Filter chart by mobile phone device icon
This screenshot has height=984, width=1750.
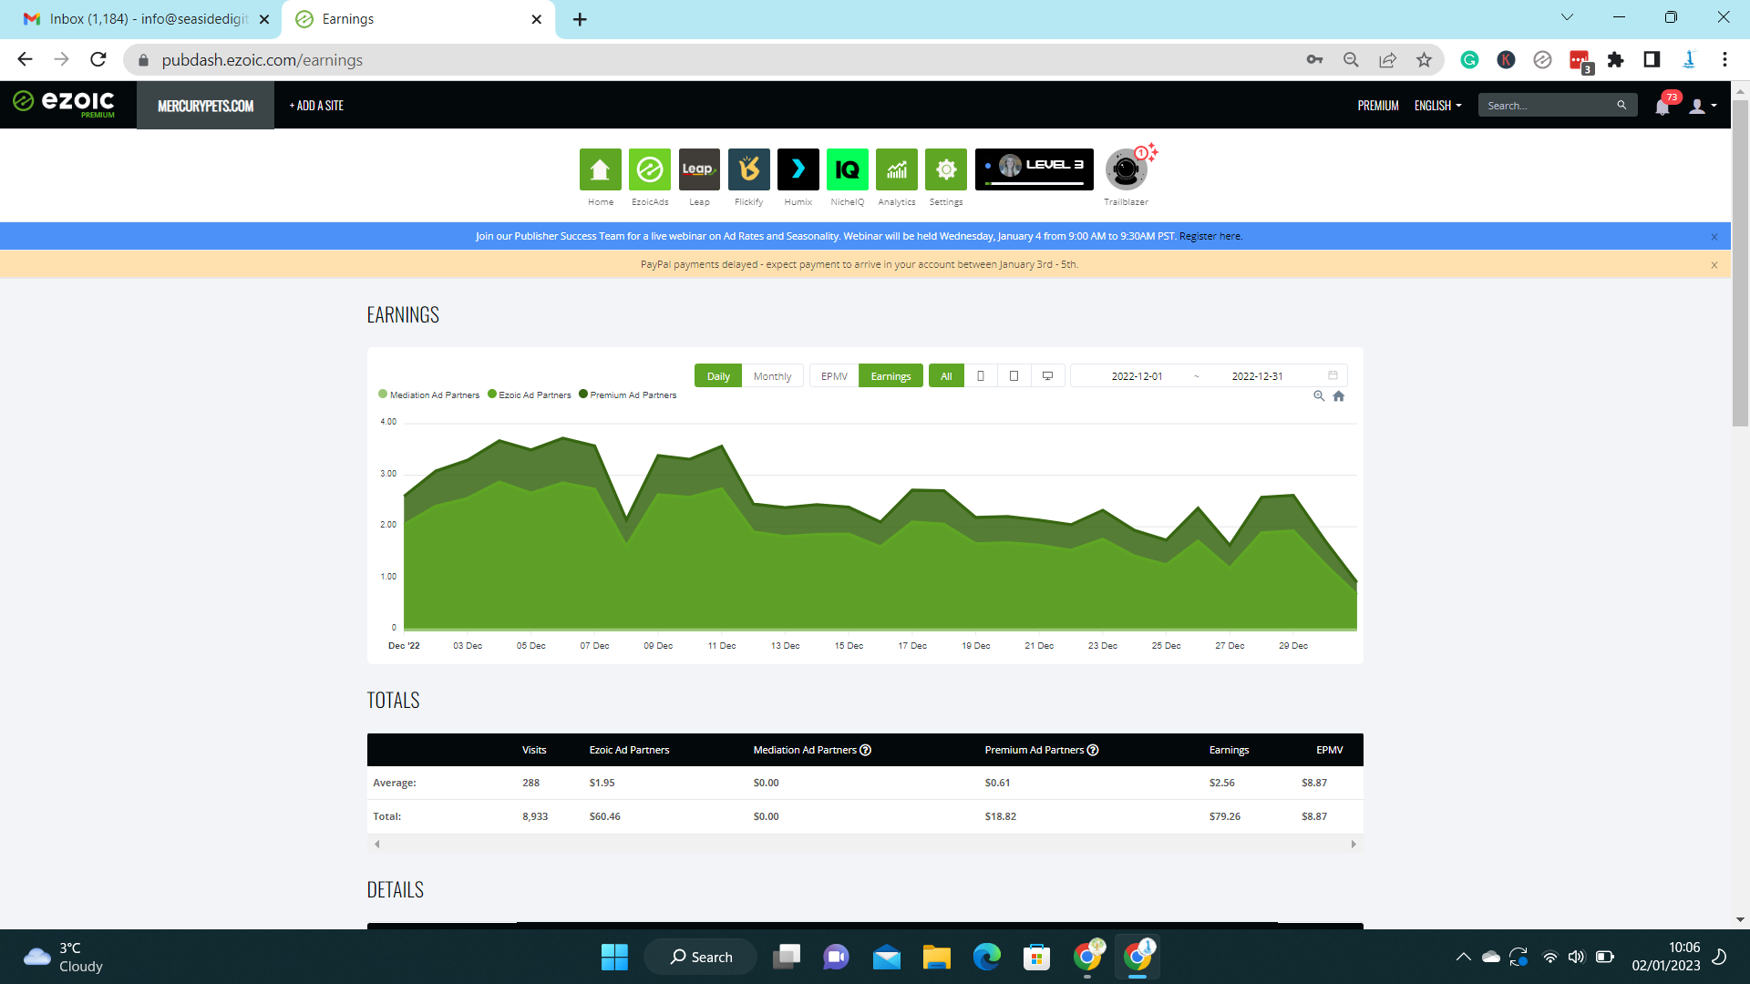pos(981,376)
